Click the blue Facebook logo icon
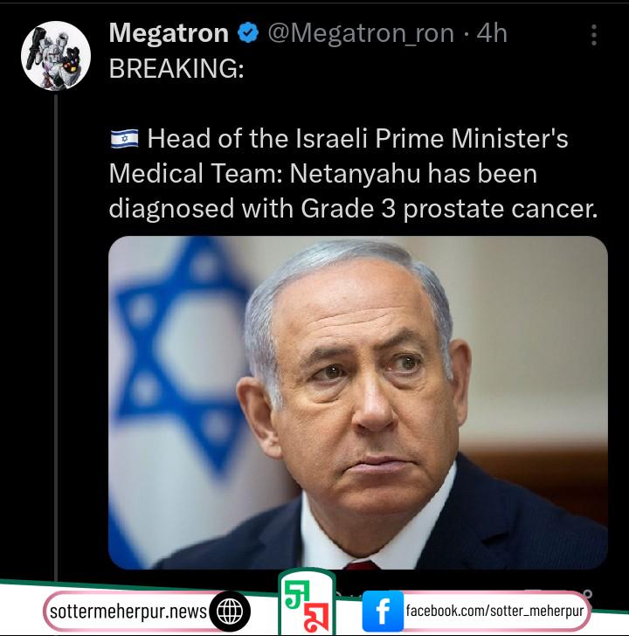This screenshot has height=636, width=629. pyautogui.click(x=383, y=611)
